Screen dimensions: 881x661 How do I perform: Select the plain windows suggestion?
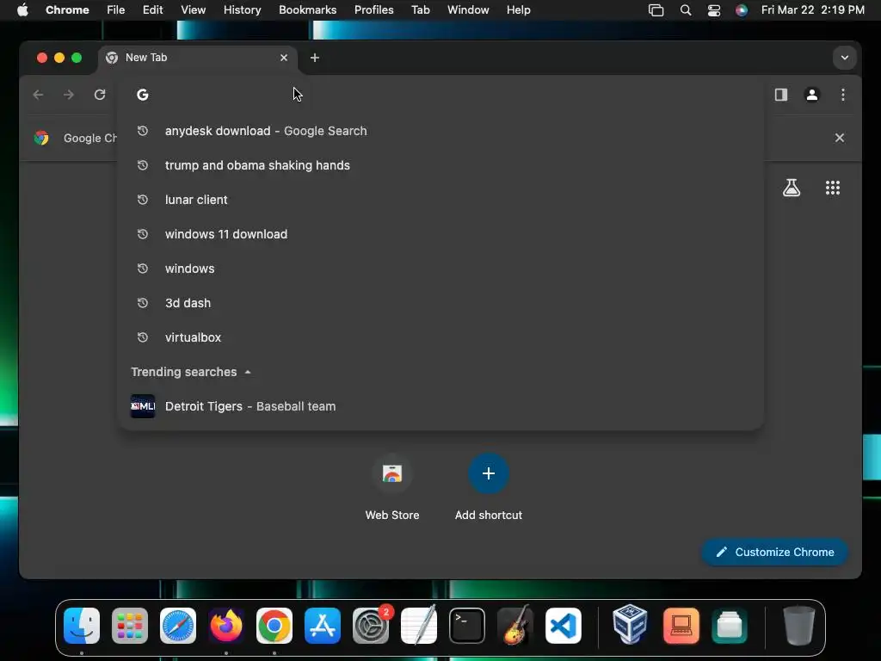440,269
